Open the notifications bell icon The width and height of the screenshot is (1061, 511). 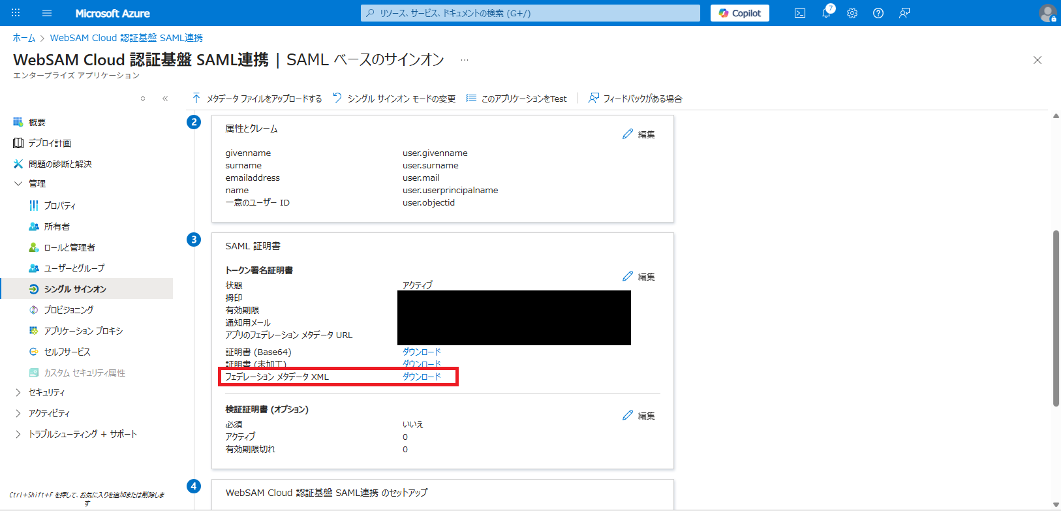[x=826, y=13]
